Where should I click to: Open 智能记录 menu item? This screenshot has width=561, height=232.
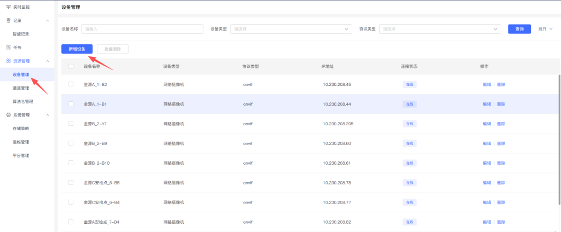21,34
